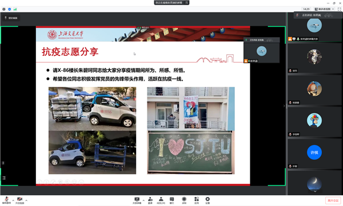Check the green network signal icon
Screen dimensions: 343x206
click(15, 9)
